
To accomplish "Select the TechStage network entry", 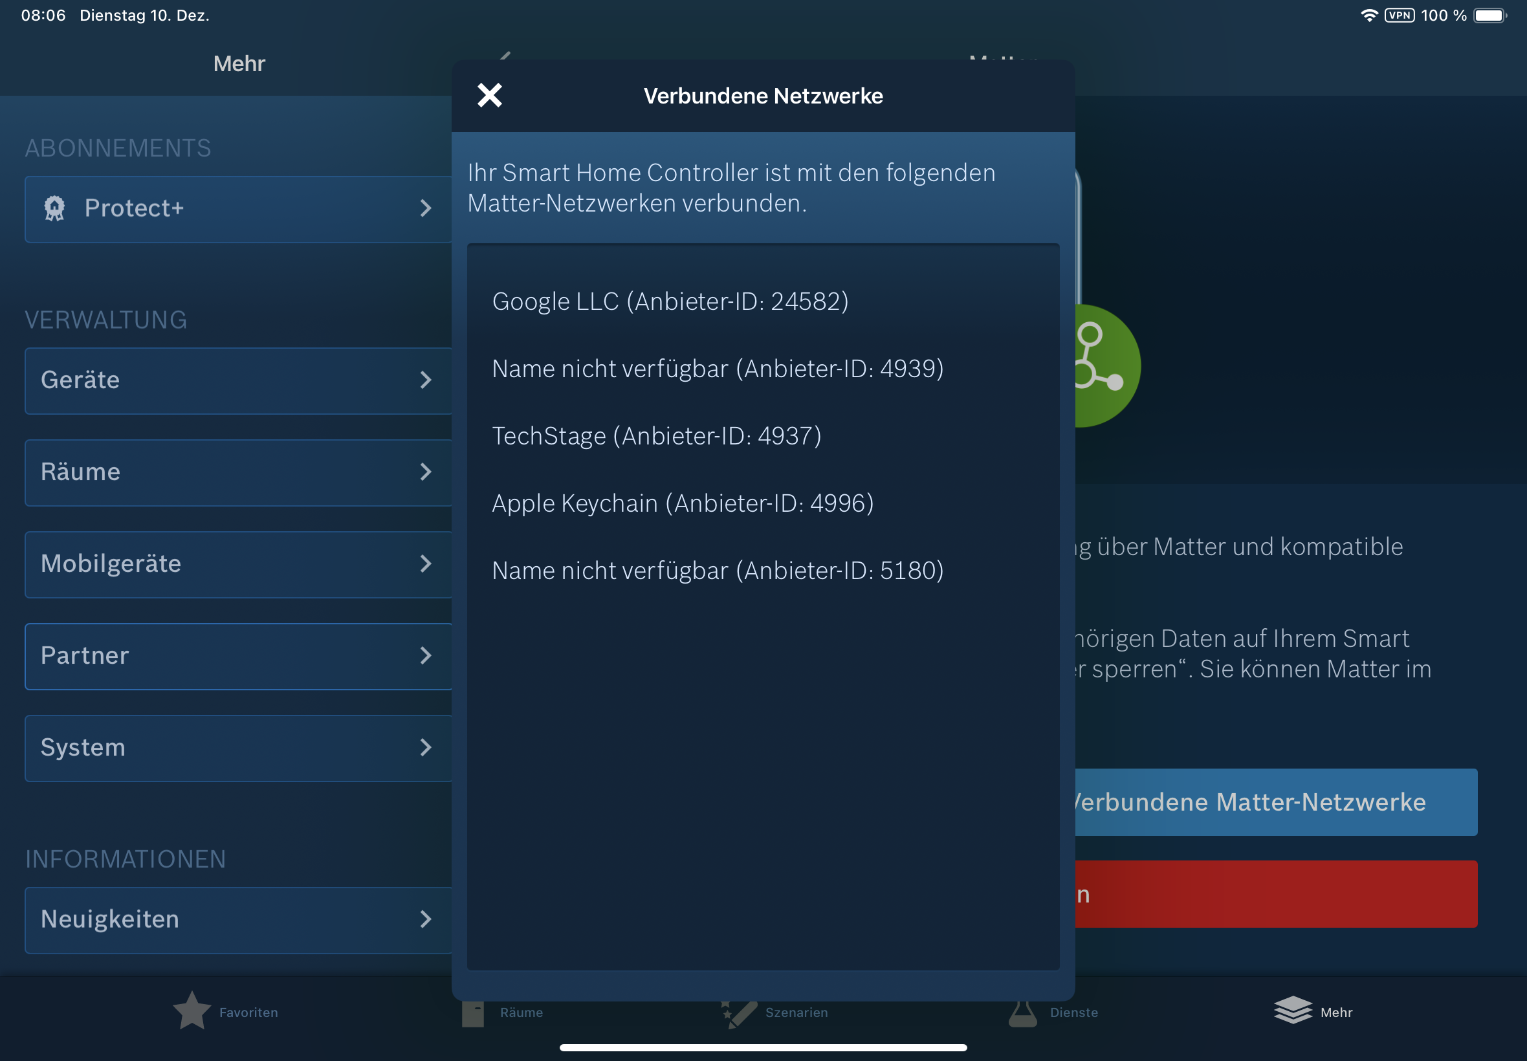I will tap(656, 436).
